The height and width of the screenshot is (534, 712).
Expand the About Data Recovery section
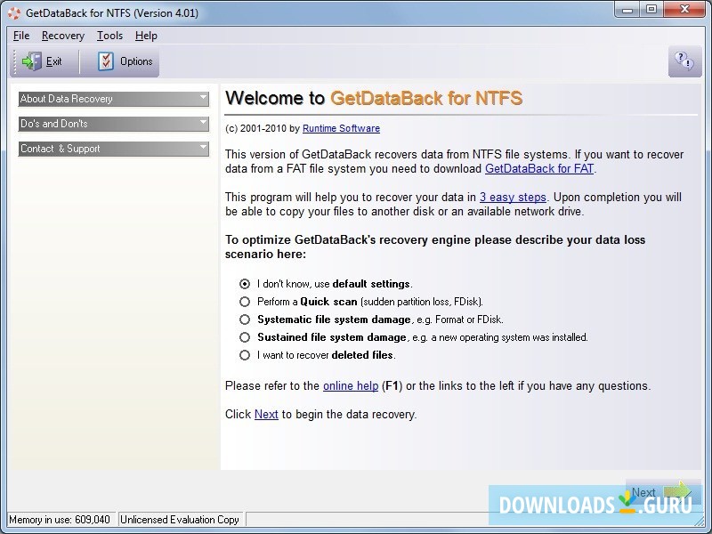(x=113, y=99)
